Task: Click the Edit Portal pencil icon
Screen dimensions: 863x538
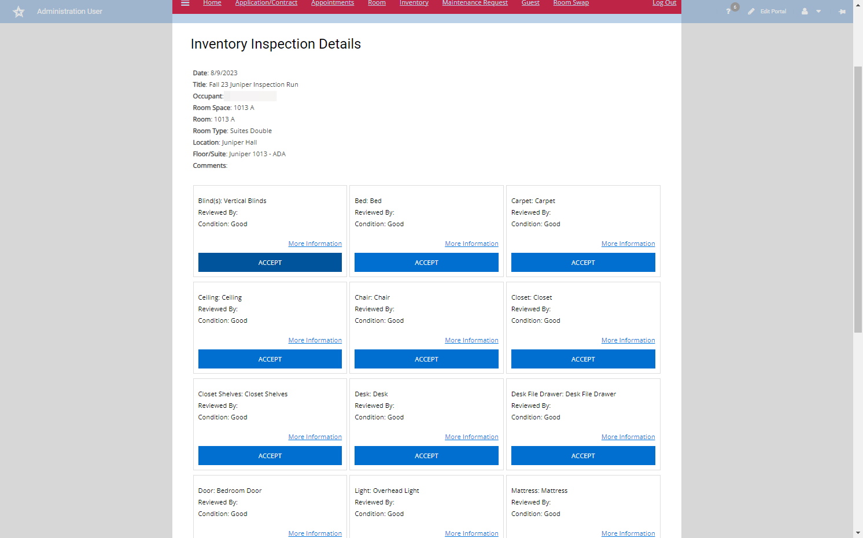Action: (x=751, y=12)
